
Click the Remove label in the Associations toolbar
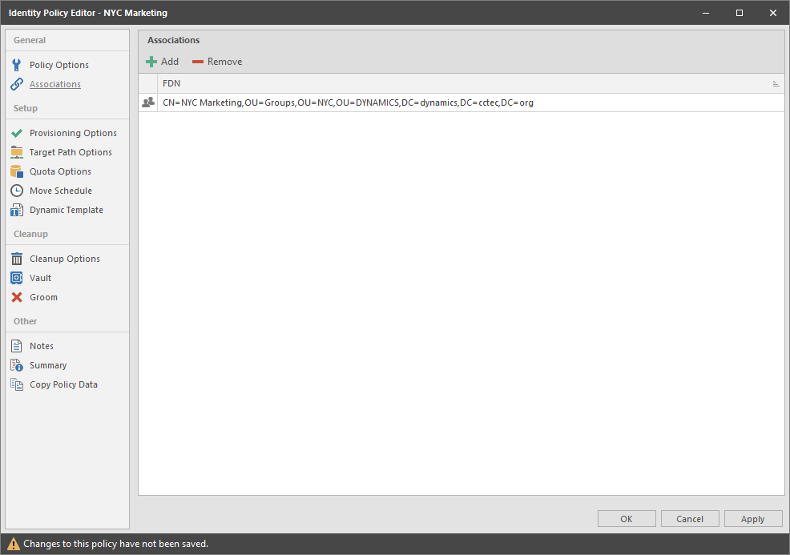[x=224, y=62]
